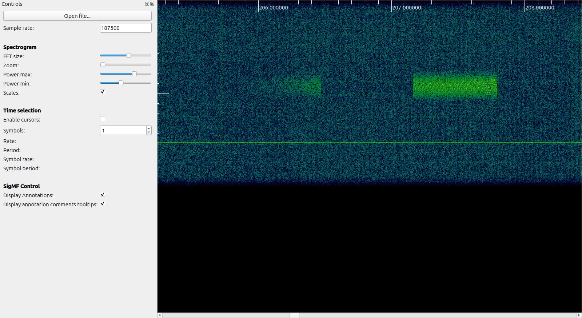Click the horizontal carrier line in spectrogram
The height and width of the screenshot is (318, 582).
click(x=370, y=143)
